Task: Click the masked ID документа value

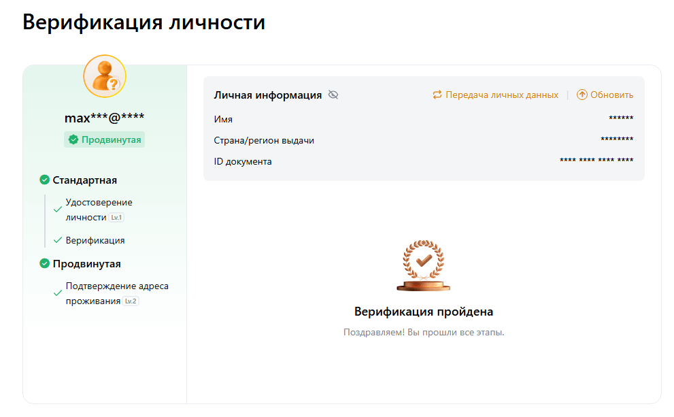Action: [x=596, y=161]
